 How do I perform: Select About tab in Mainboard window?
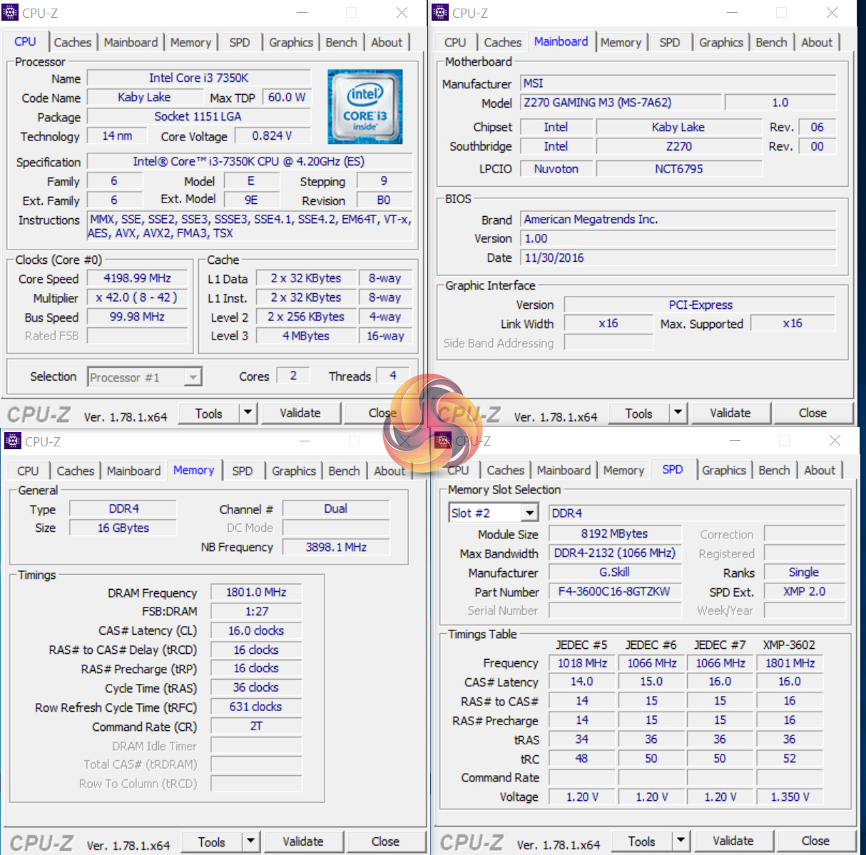pos(817,42)
